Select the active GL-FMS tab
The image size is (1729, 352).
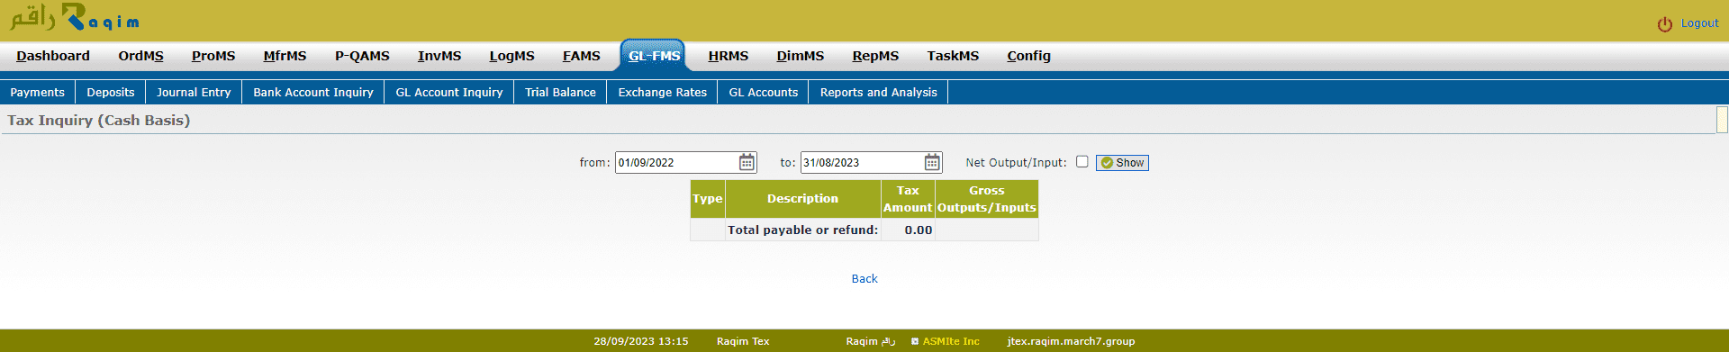[654, 56]
